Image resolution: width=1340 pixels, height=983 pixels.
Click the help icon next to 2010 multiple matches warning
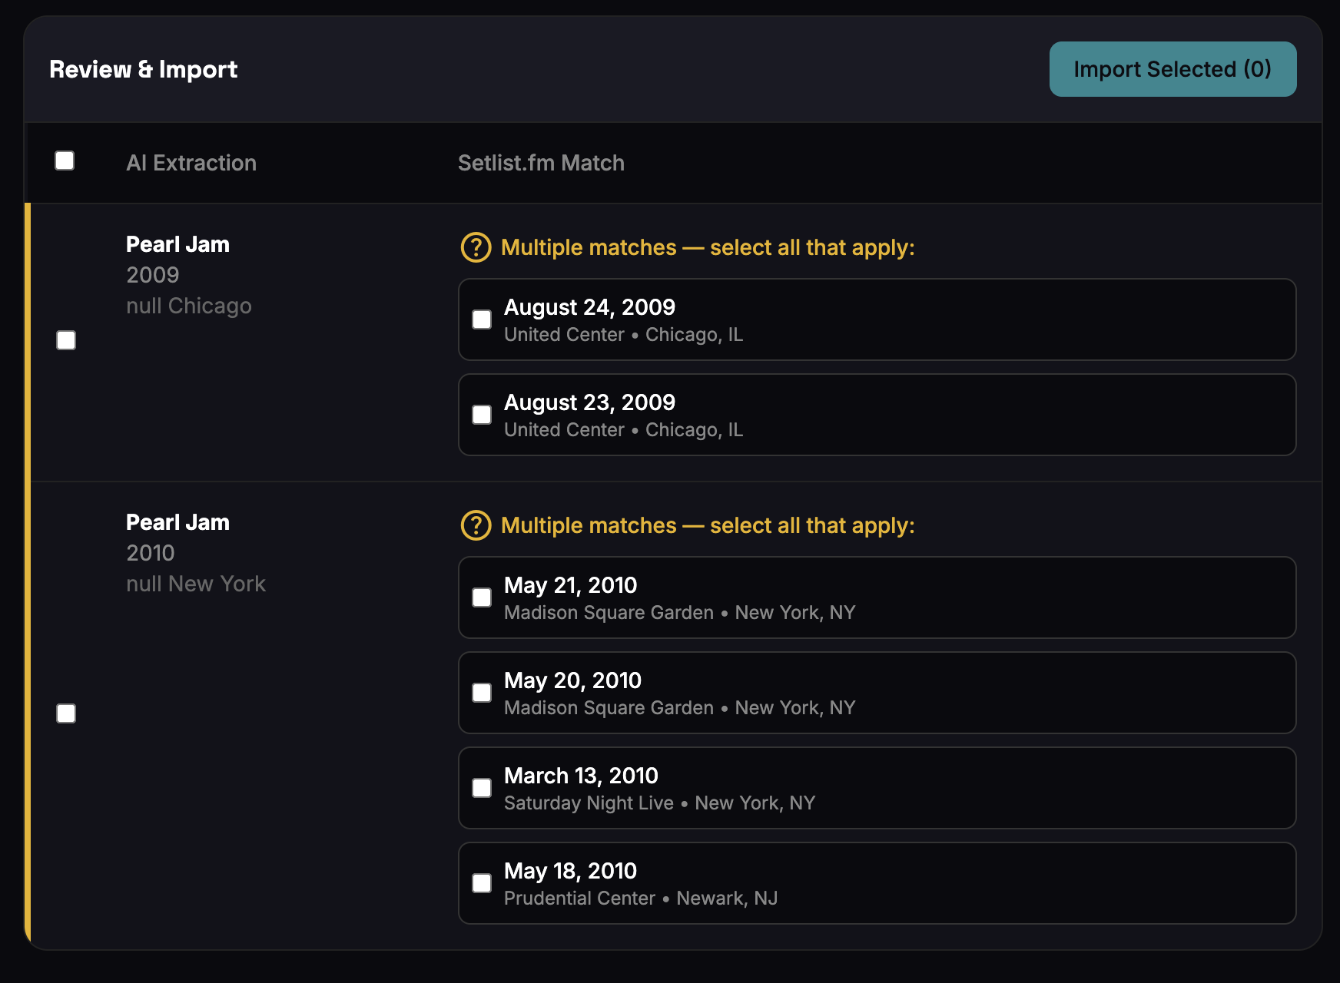(x=475, y=525)
